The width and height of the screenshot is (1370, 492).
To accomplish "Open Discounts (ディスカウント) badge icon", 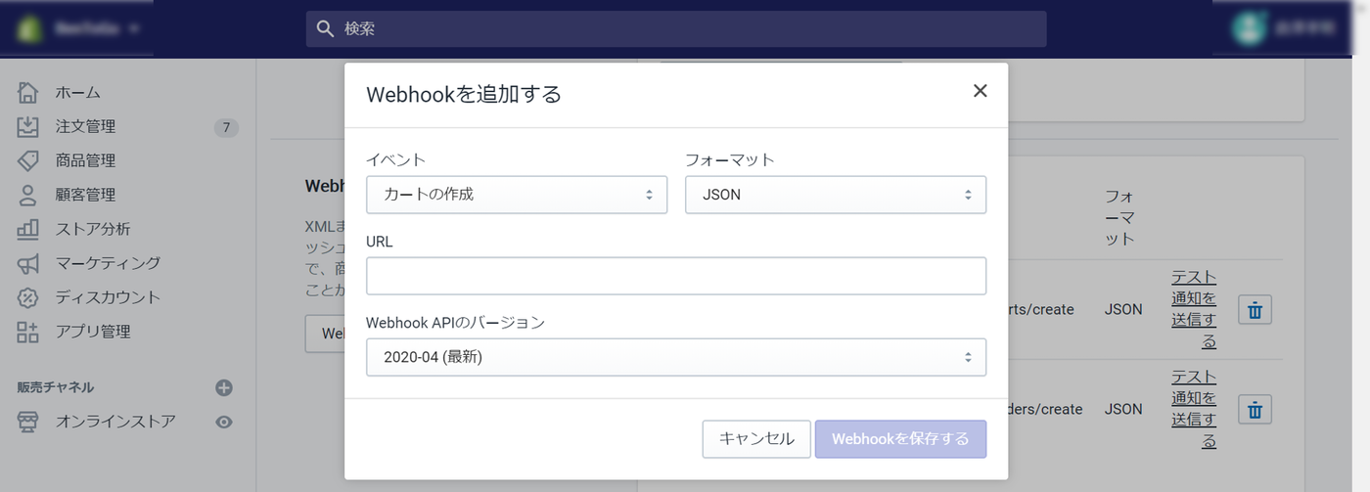I will tap(27, 297).
